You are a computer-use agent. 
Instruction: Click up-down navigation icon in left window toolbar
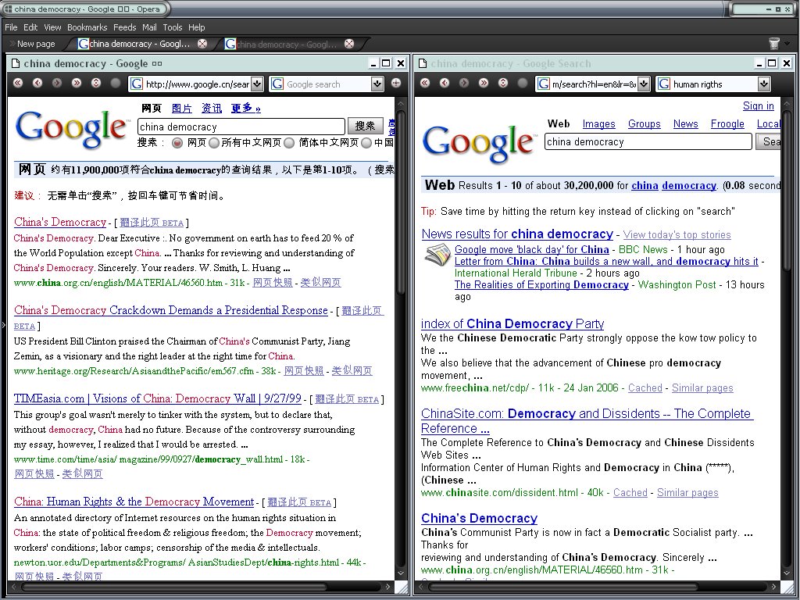click(x=96, y=83)
